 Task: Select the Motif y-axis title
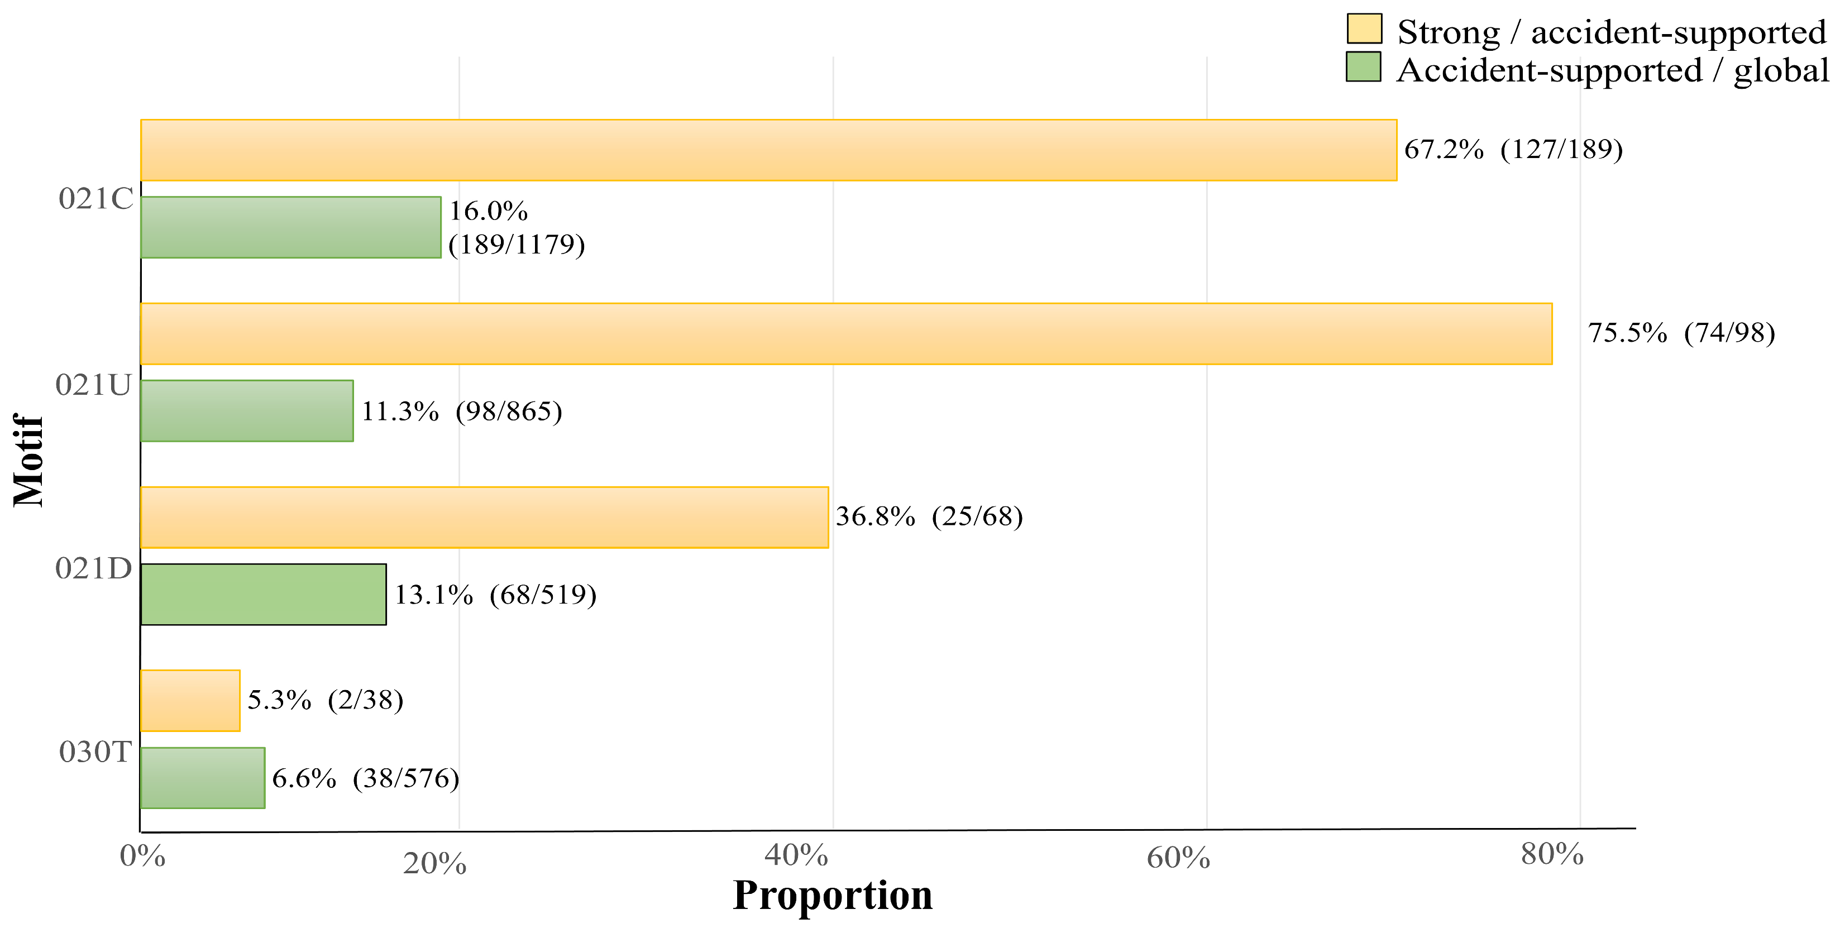28,461
